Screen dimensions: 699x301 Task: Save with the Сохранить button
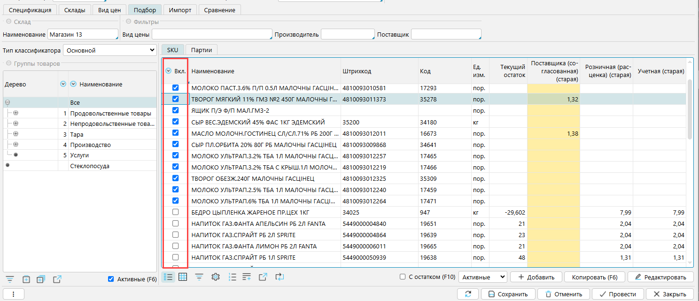(x=508, y=294)
